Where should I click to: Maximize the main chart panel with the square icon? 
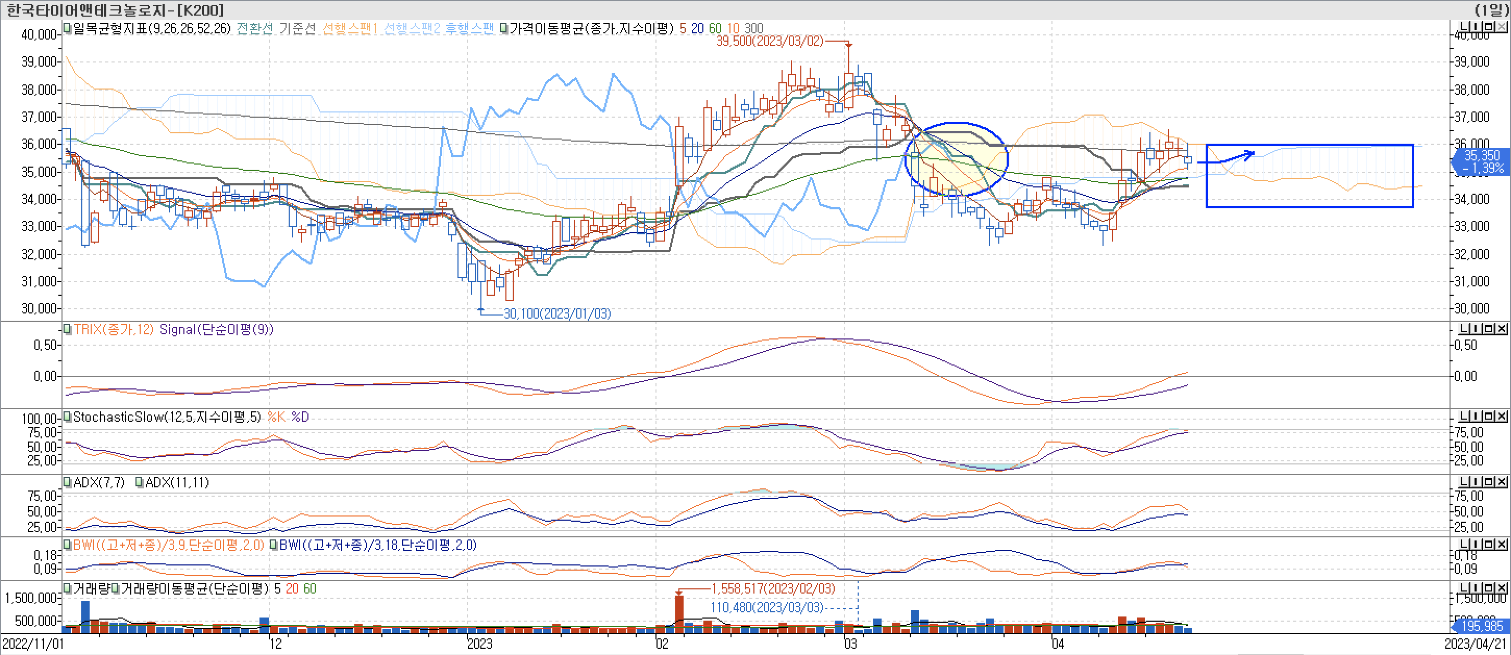click(x=1489, y=27)
